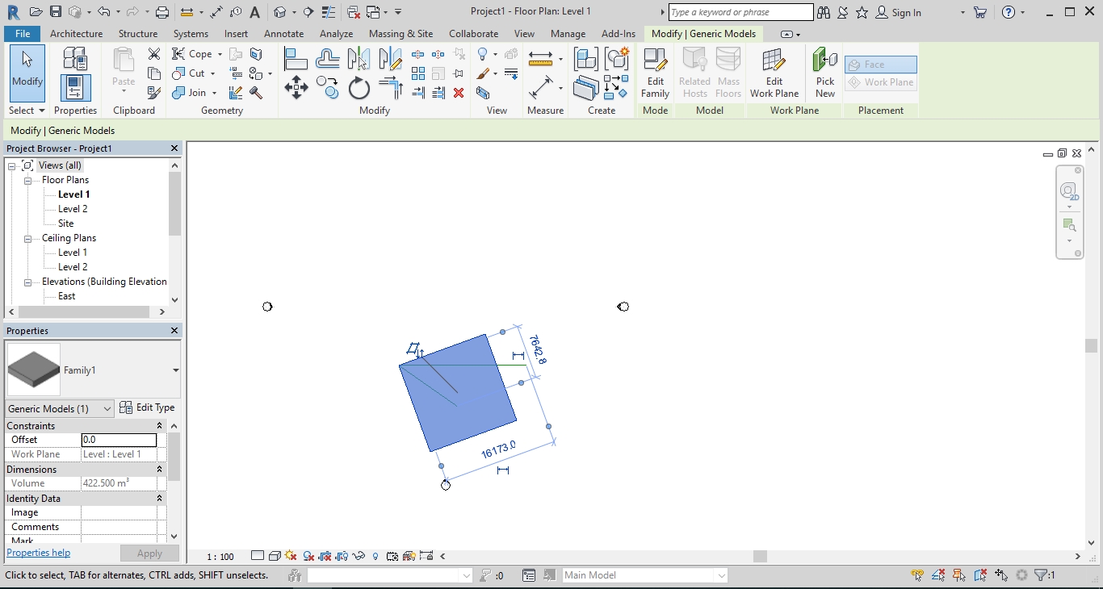
Task: Toggle Shadows in view control bar
Action: [306, 556]
